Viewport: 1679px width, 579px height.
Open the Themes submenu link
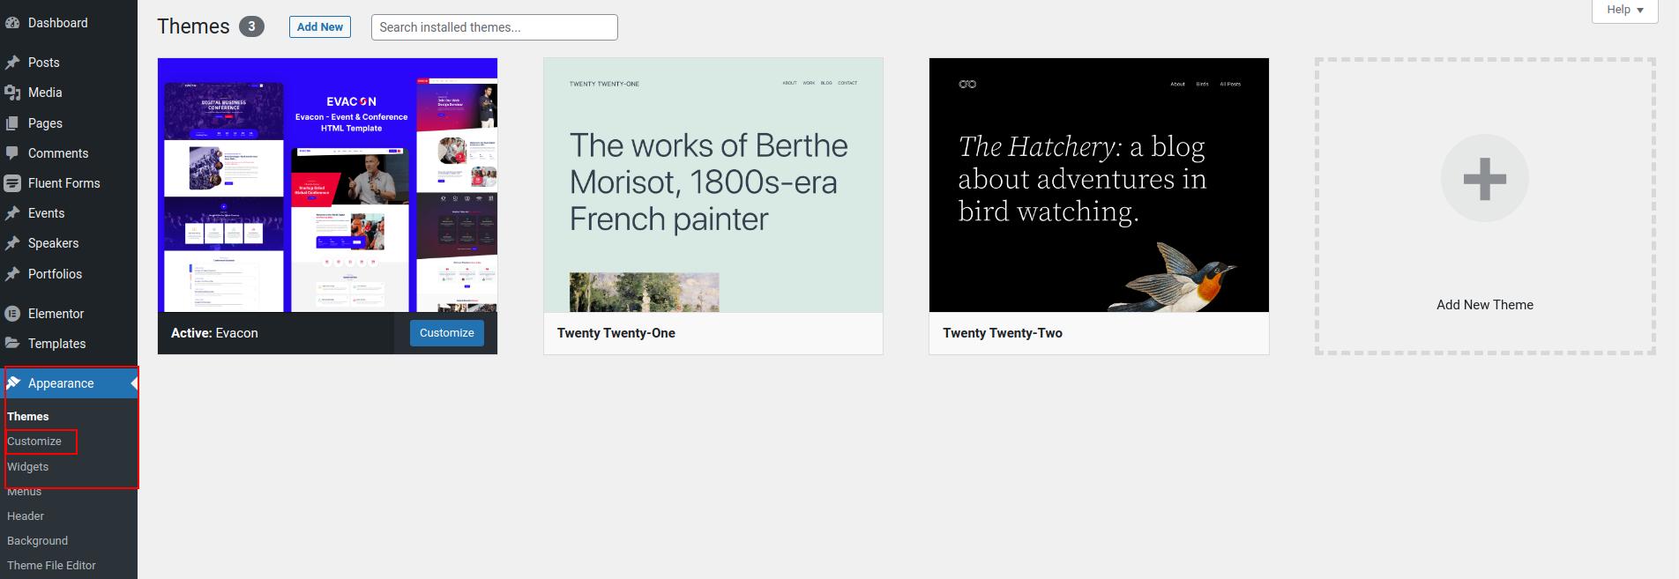point(28,417)
